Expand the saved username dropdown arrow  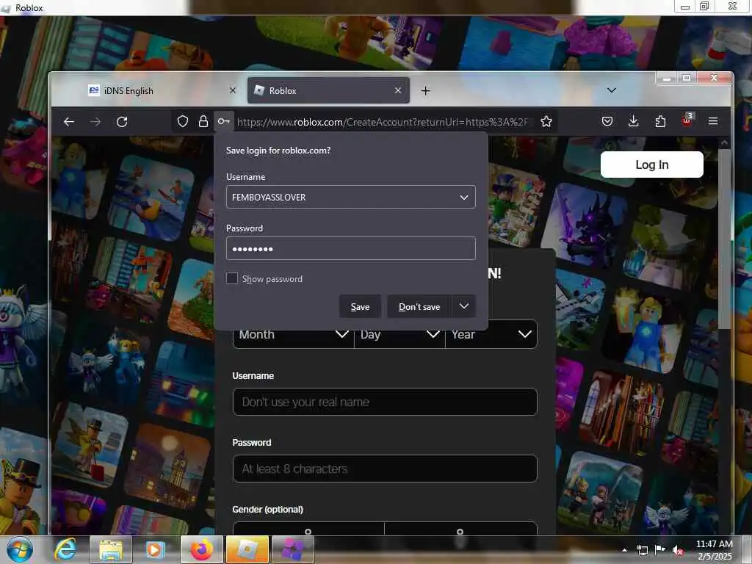pyautogui.click(x=464, y=197)
